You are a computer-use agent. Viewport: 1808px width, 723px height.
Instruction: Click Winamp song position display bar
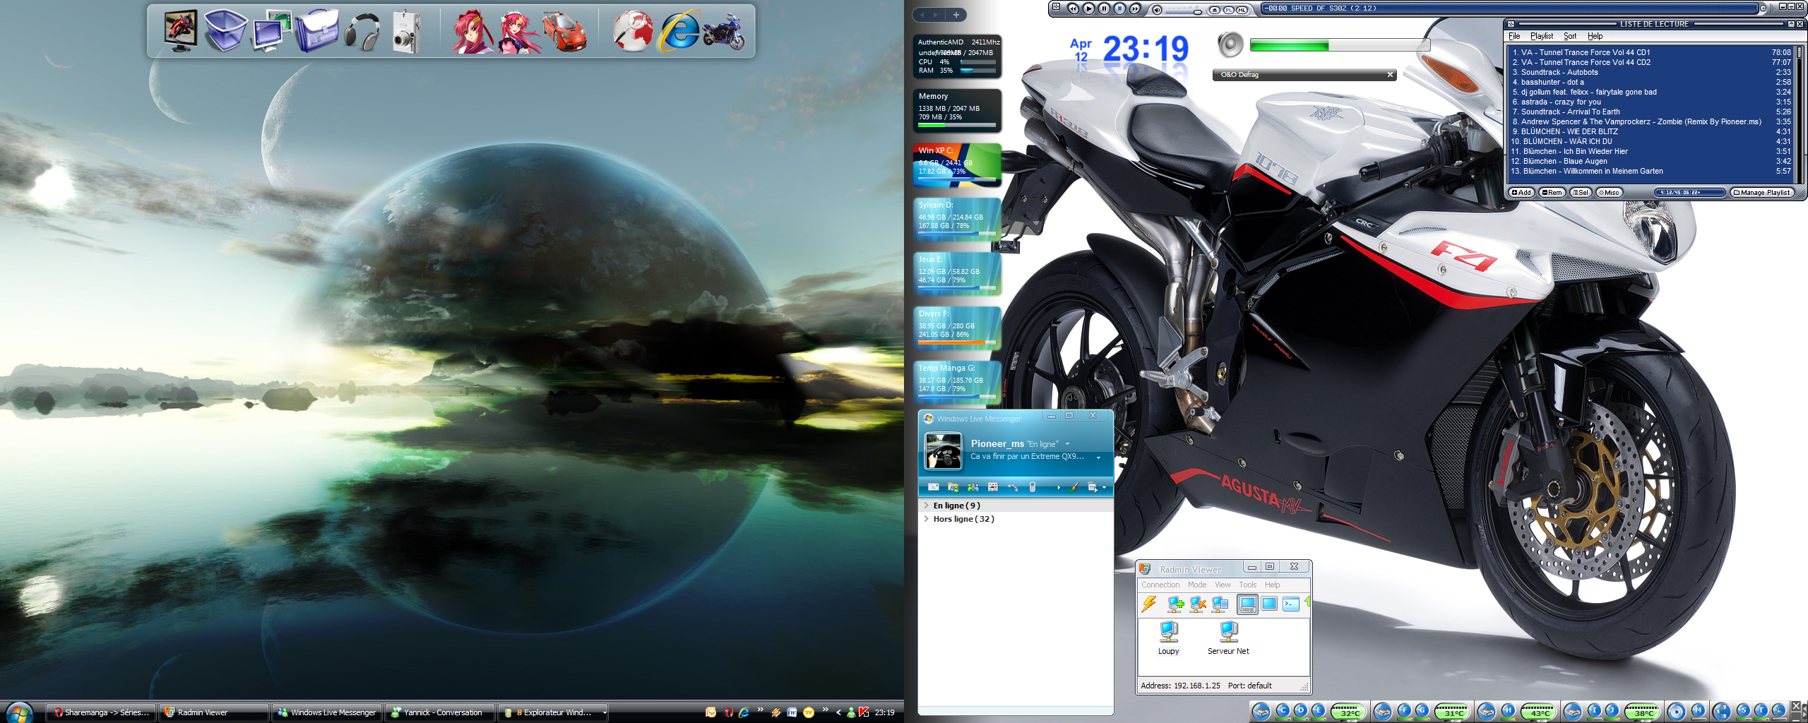point(1509,8)
